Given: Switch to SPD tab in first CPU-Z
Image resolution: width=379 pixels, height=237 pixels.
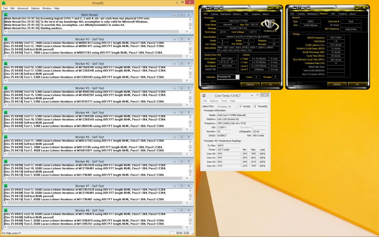Looking at the screenshot, I should coord(246,14).
